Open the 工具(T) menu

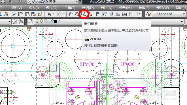(x=70, y=8)
